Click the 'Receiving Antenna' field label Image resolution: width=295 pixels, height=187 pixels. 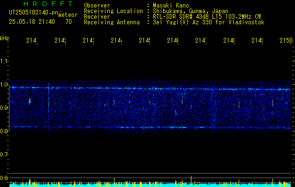112,22
